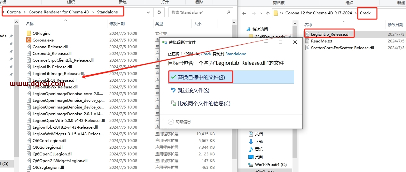Select the Corona.exe application icon
This screenshot has width=406, height=172.
(x=29, y=40)
